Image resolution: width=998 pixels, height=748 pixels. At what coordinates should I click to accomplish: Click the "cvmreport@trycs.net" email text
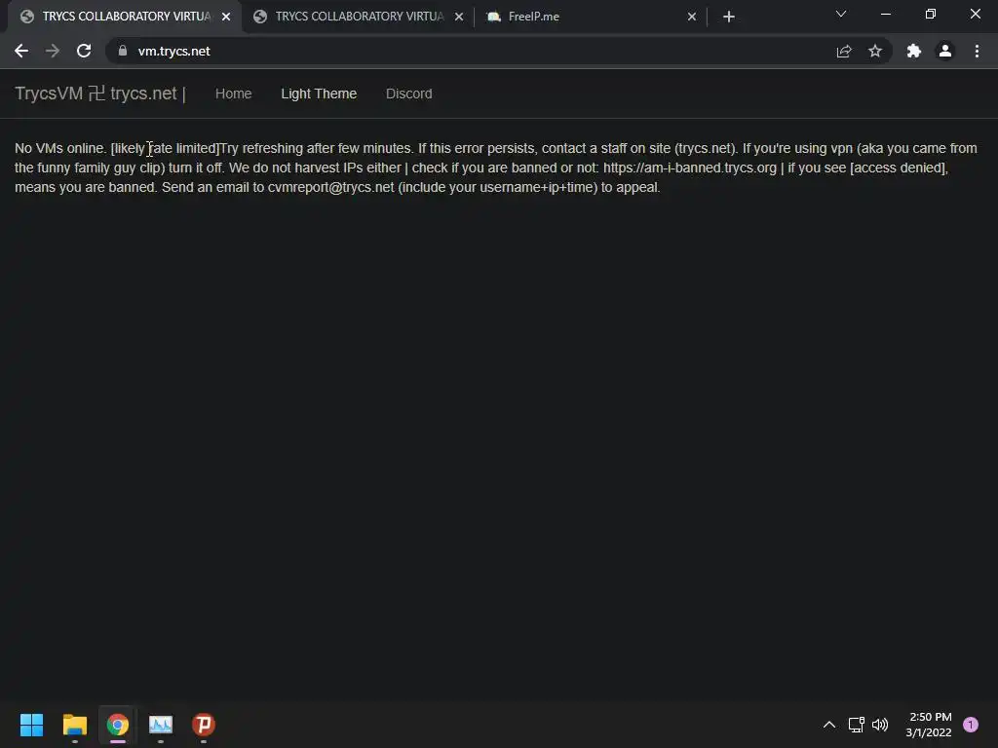point(331,188)
